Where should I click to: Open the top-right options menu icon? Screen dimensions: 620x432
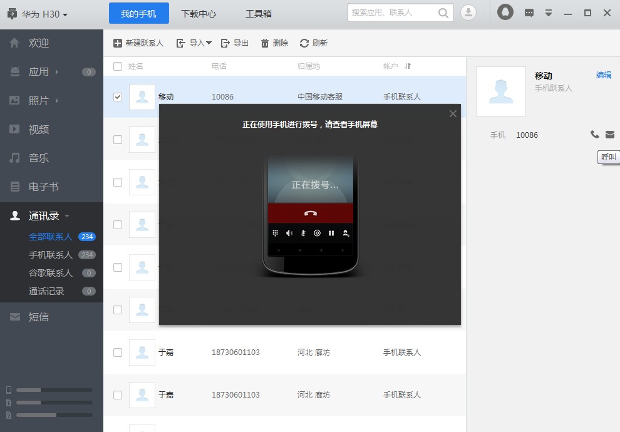pos(549,13)
